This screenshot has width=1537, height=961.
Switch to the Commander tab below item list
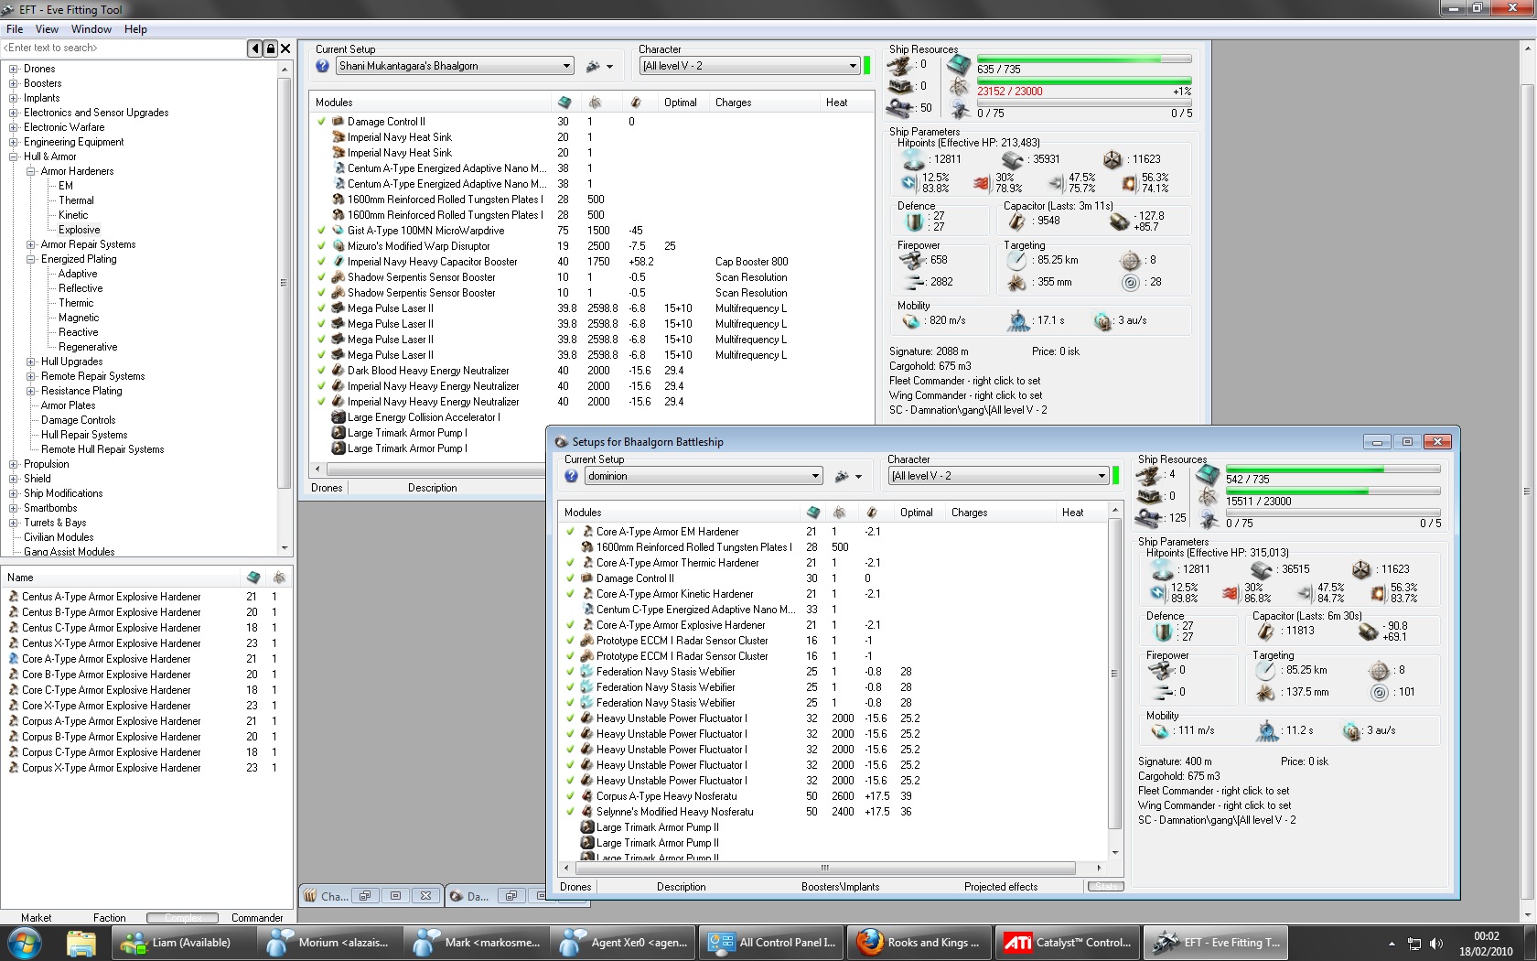pos(257,918)
